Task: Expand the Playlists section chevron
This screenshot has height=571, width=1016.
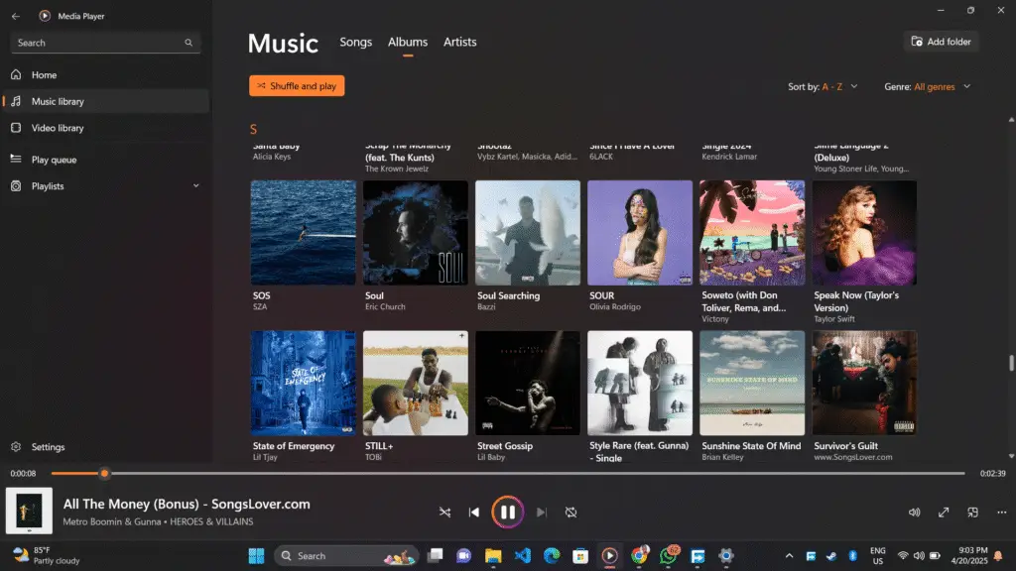Action: [195, 185]
